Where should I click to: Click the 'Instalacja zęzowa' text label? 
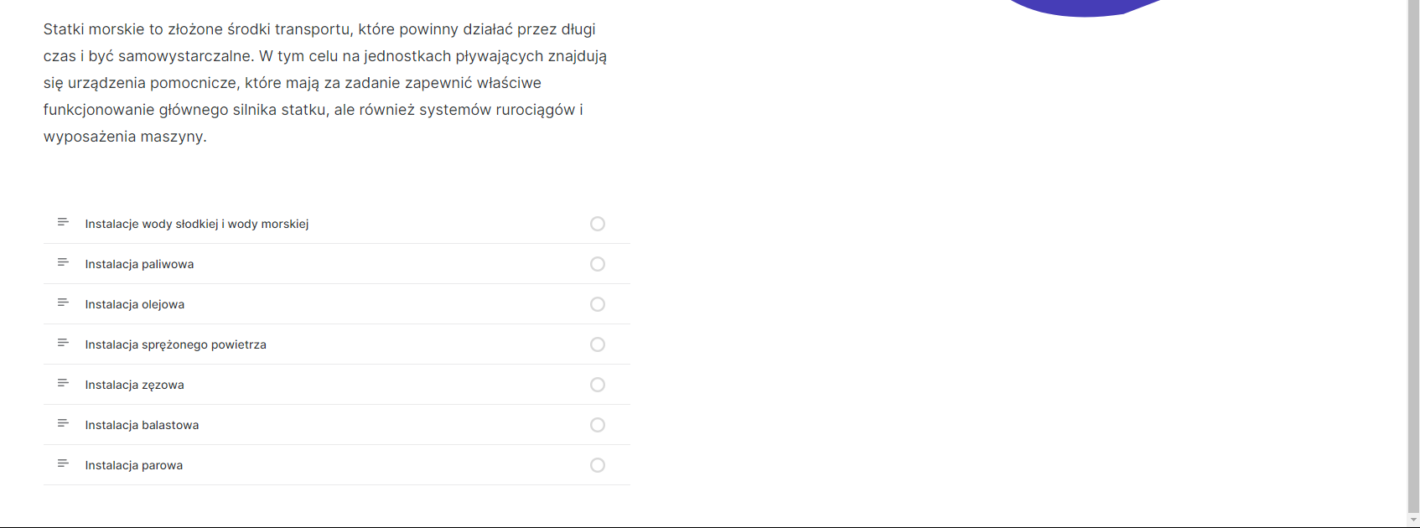[x=134, y=385]
